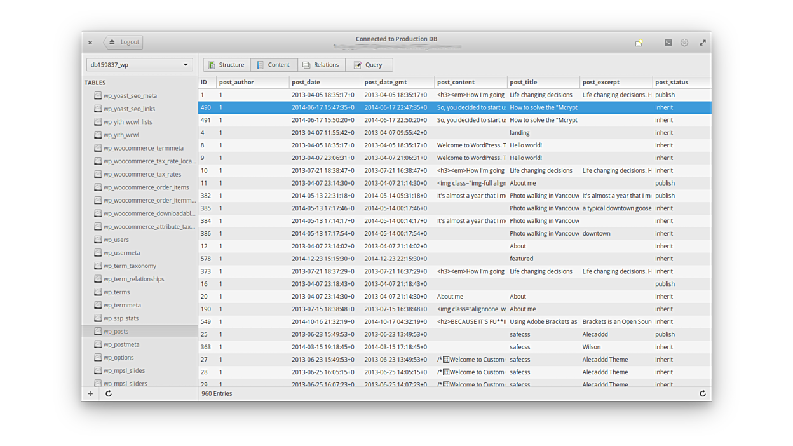Select the wp_postmeta table
The height and width of the screenshot is (446, 793).
[121, 344]
